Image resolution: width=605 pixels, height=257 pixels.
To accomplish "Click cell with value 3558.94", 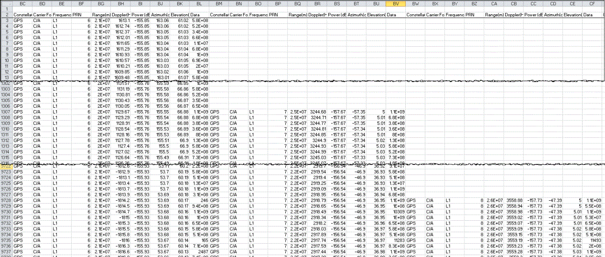I will coord(513,206).
